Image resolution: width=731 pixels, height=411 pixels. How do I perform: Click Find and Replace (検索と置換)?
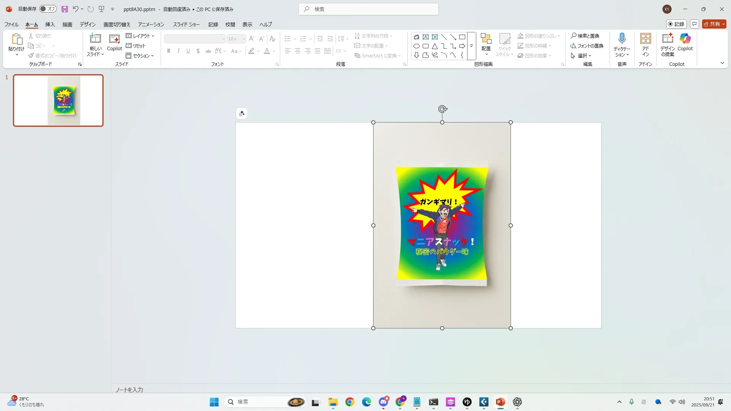point(585,36)
